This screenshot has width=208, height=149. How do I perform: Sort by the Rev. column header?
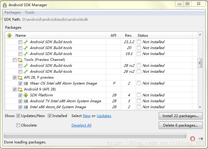(x=128, y=35)
